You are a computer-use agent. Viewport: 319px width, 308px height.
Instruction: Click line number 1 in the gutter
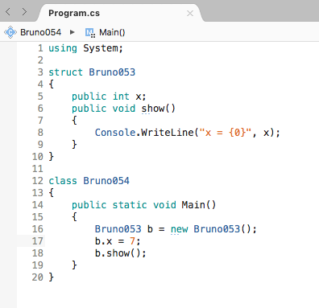coord(40,48)
